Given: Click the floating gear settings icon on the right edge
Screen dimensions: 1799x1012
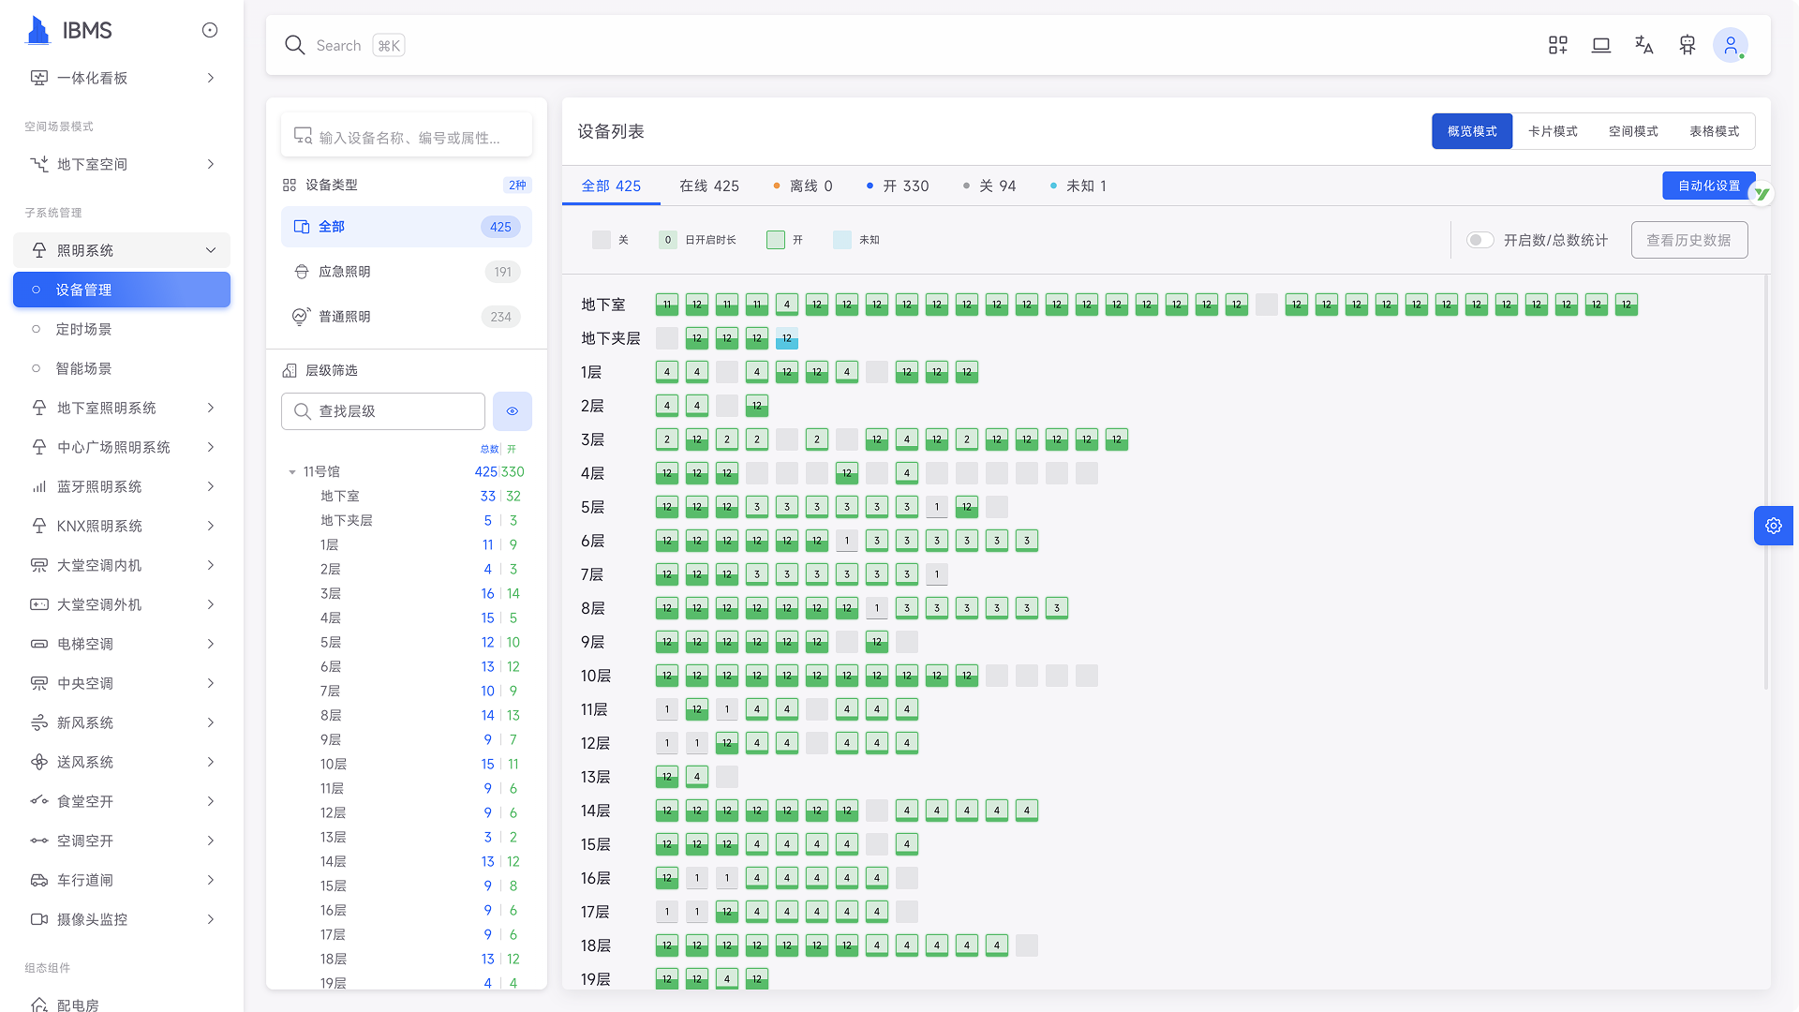Looking at the screenshot, I should pos(1774,526).
